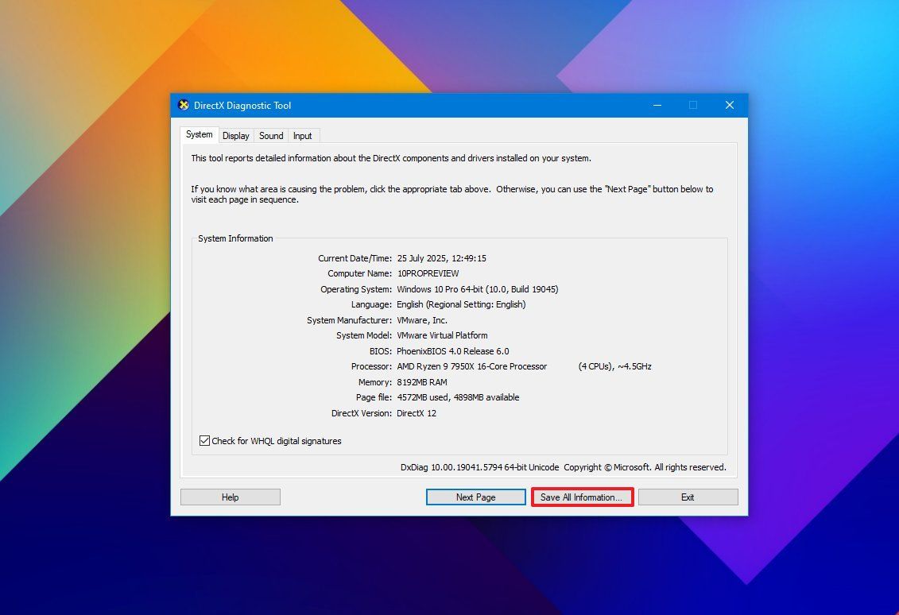899x615 pixels.
Task: Click the System Information section label
Action: [235, 238]
